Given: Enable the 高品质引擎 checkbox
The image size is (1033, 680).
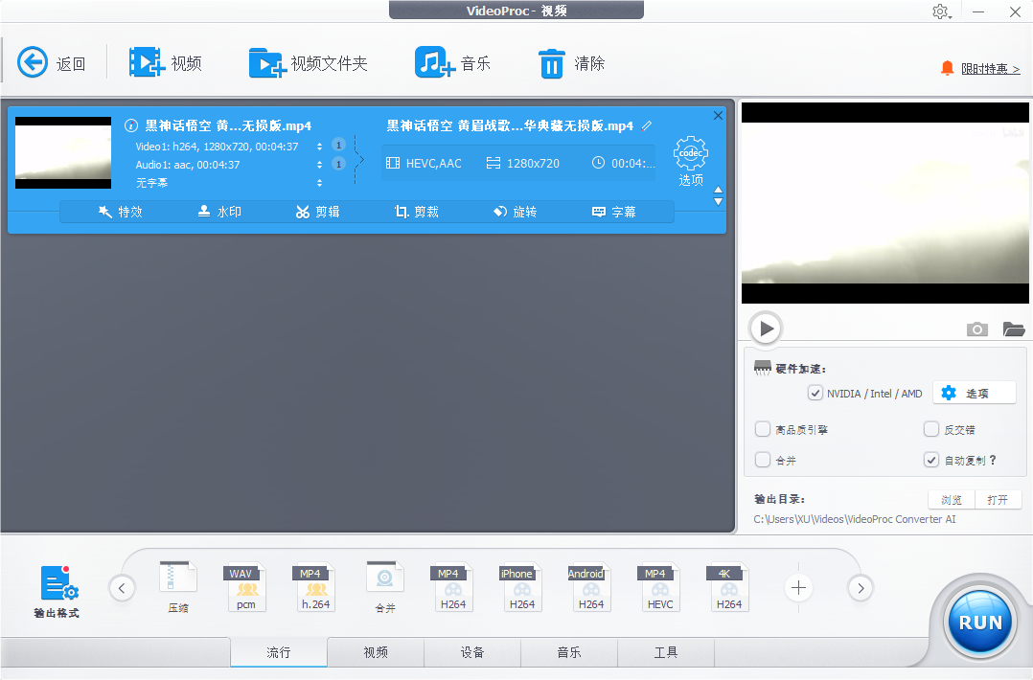Looking at the screenshot, I should click(763, 429).
